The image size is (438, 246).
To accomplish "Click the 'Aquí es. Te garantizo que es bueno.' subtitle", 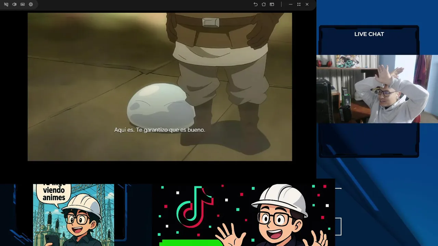I will [x=160, y=130].
